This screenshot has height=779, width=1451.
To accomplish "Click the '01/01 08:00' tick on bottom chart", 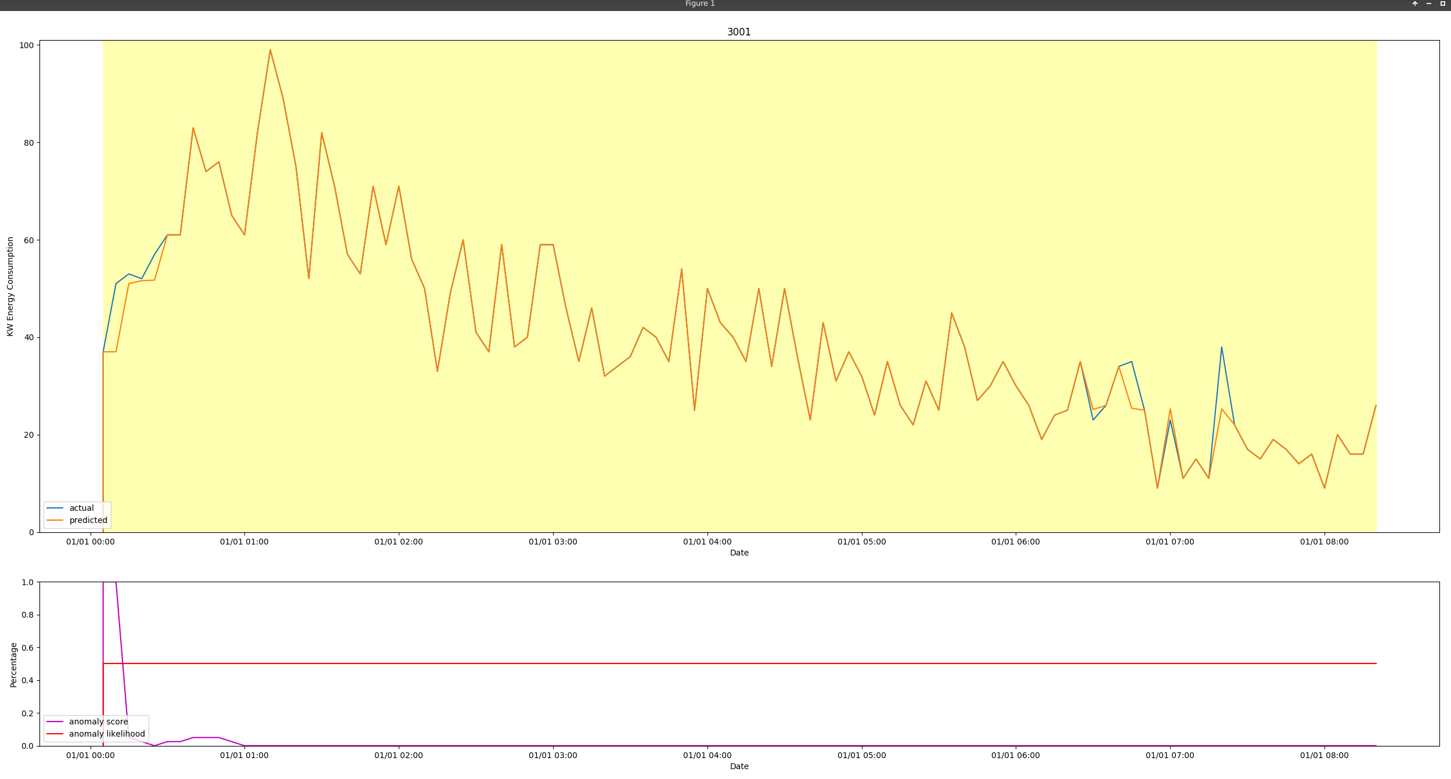I will point(1324,755).
